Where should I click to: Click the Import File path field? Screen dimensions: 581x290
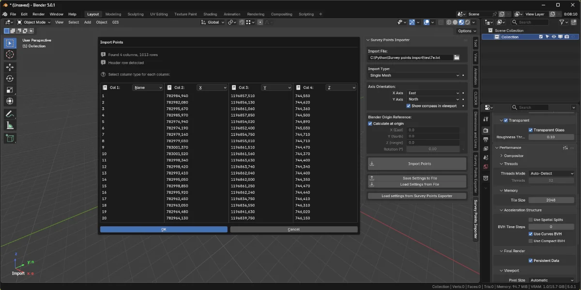(409, 57)
